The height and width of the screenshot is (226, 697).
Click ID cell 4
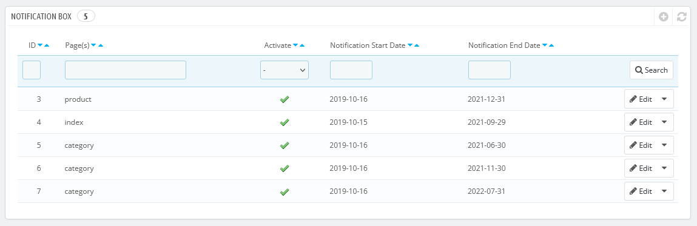[39, 122]
